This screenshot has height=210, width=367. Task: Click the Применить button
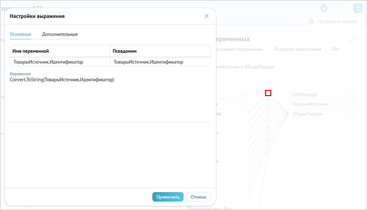(x=168, y=197)
